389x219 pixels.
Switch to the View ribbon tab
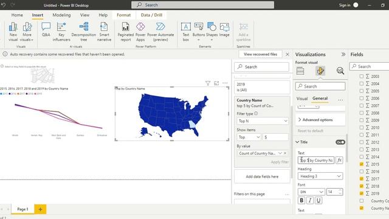84,15
